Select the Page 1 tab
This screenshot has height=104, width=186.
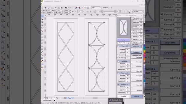tap(70, 98)
